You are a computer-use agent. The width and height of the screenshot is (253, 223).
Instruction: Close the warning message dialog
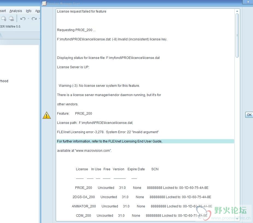pyautogui.click(x=248, y=2)
